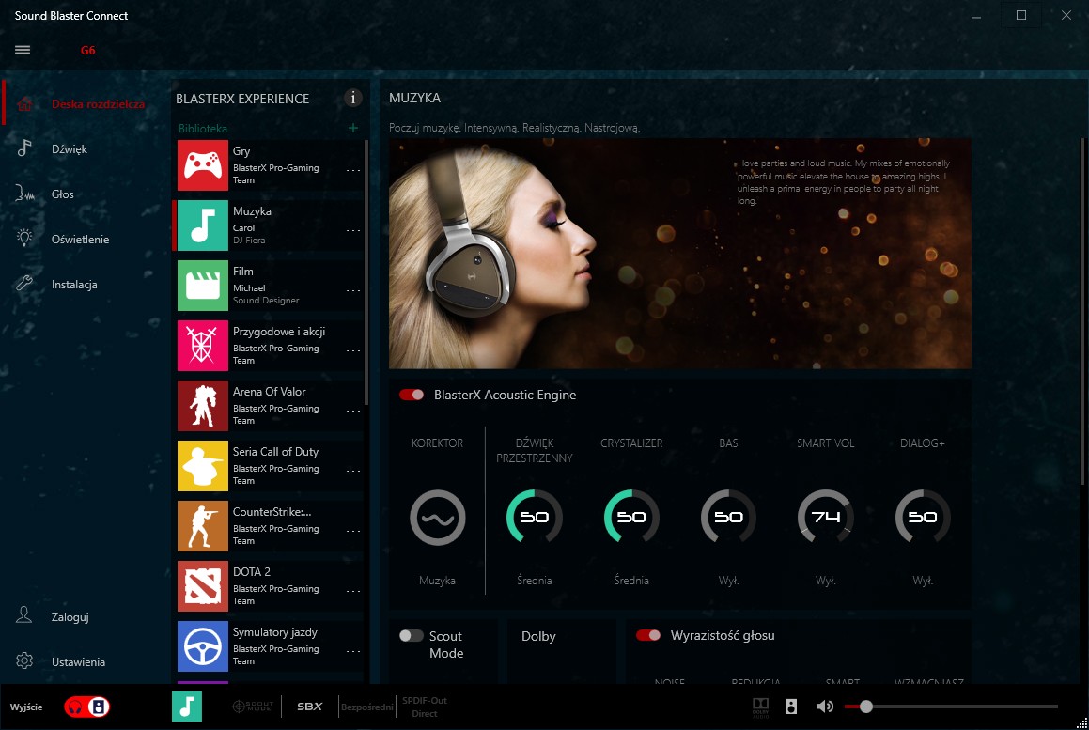Screen dimensions: 1089x730
Task: Click the Bezpośredni direct mode button
Action: pos(366,707)
